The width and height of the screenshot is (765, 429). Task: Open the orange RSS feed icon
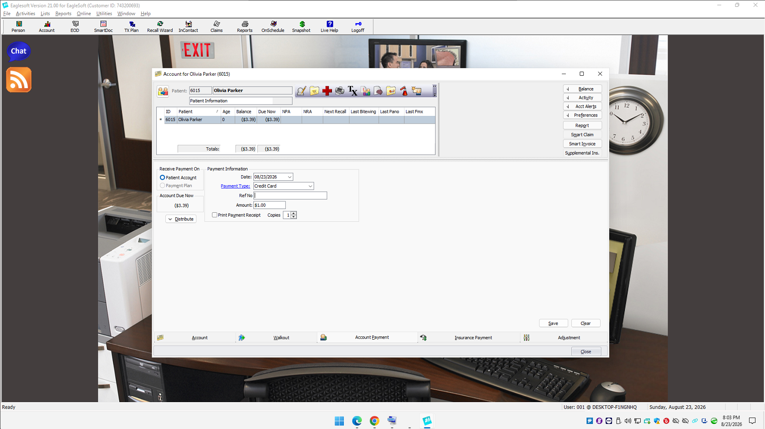19,80
